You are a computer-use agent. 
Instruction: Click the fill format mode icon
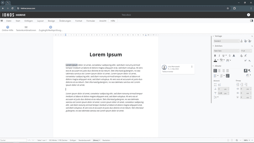point(242,41)
